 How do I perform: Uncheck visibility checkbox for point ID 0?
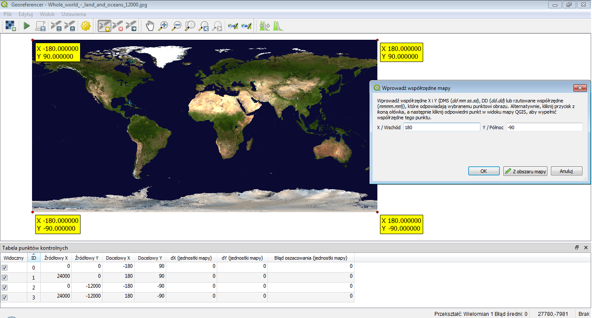(x=5, y=267)
